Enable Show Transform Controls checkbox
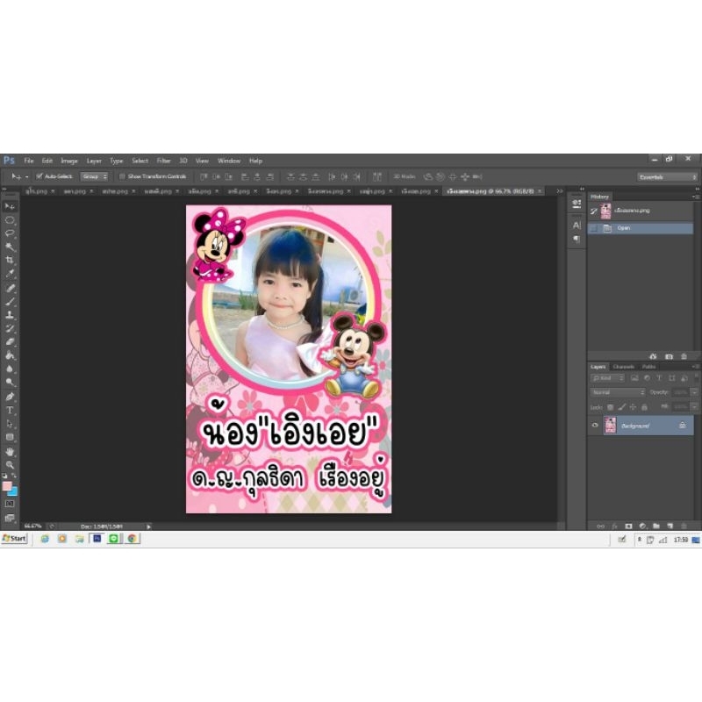702x702 pixels. click(x=122, y=176)
